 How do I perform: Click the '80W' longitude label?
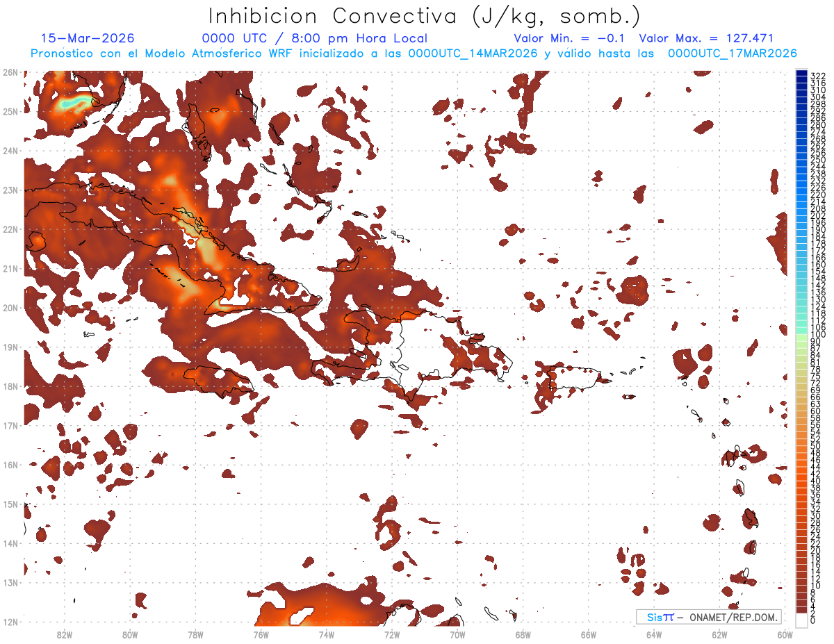(x=130, y=634)
